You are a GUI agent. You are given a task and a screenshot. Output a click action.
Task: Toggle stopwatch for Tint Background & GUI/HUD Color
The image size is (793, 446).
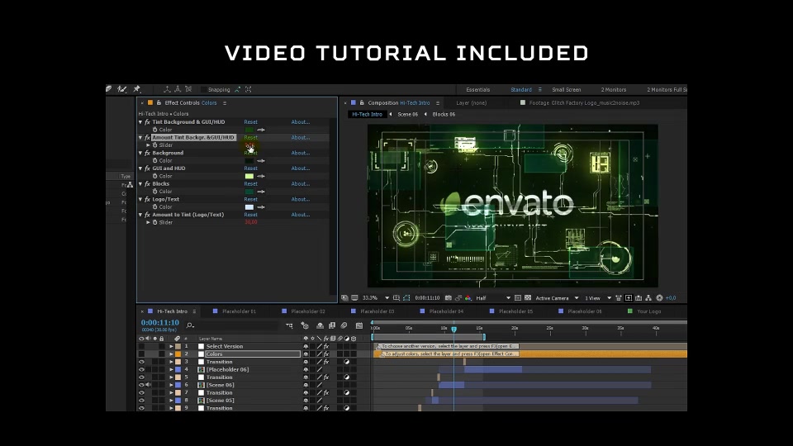pos(154,130)
